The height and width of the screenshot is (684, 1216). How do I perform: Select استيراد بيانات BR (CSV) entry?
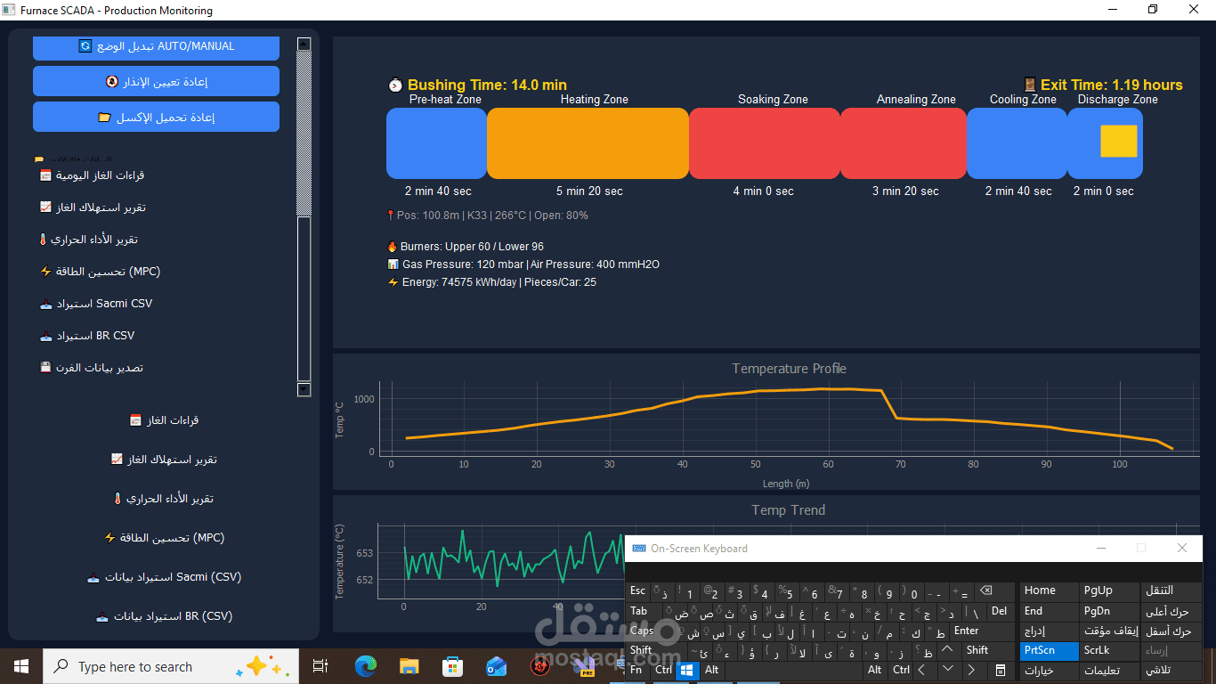click(x=164, y=616)
